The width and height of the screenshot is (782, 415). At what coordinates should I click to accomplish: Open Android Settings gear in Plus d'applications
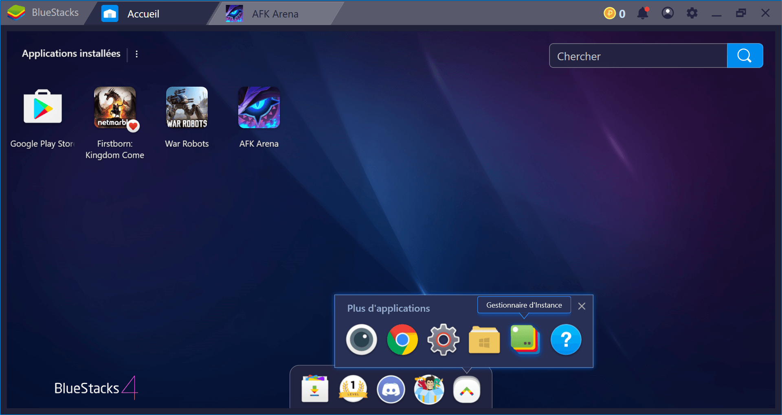[x=443, y=339]
